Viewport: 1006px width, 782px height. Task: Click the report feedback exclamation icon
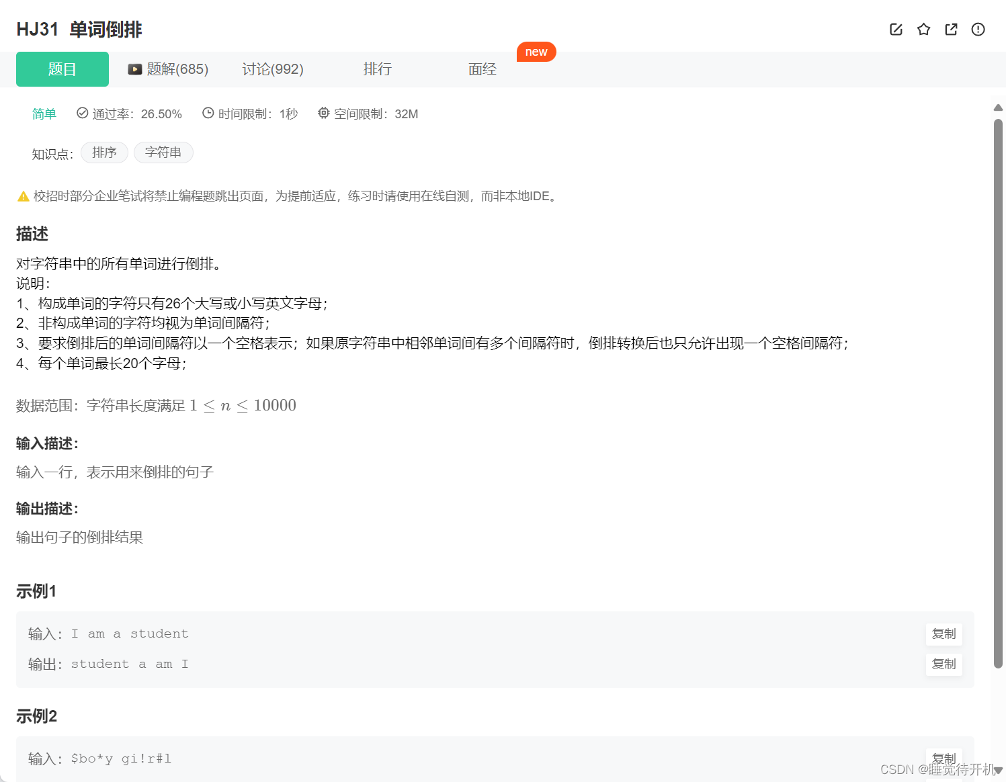[978, 29]
